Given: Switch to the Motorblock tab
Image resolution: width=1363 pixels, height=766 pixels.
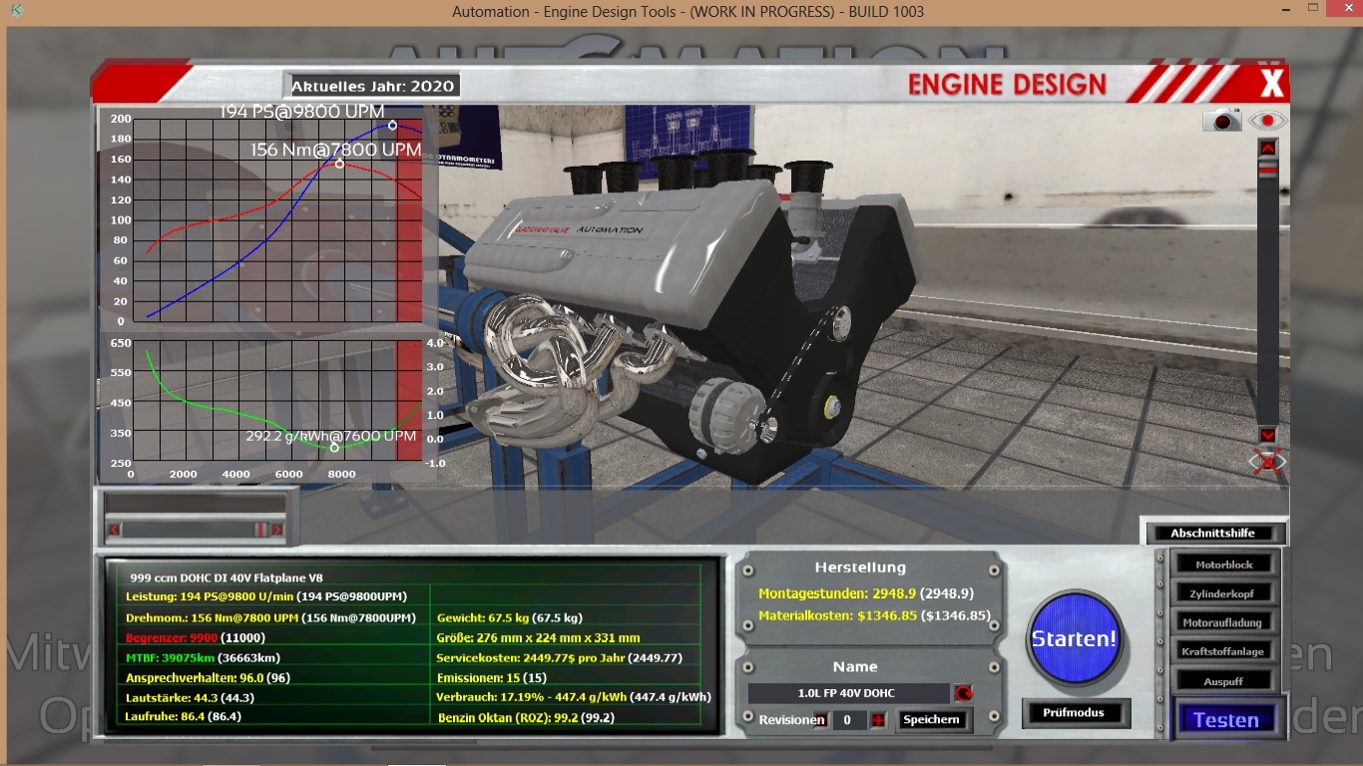Looking at the screenshot, I should click(1224, 565).
